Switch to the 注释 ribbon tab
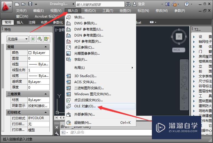Viewport: 213px width, 143px height. [x=32, y=22]
